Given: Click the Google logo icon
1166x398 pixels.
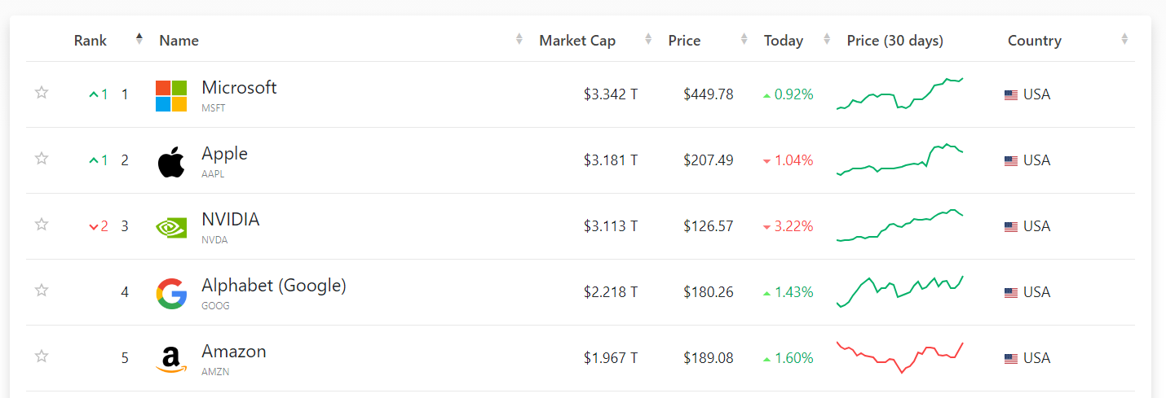Looking at the screenshot, I should [x=171, y=294].
